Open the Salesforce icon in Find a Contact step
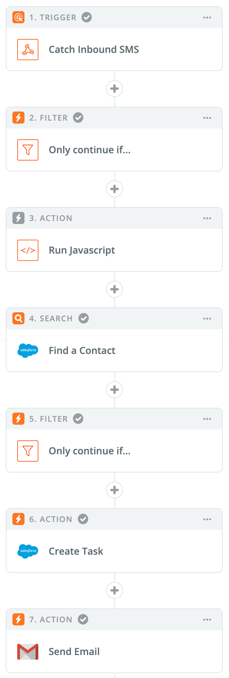The width and height of the screenshot is (229, 678). 28,351
